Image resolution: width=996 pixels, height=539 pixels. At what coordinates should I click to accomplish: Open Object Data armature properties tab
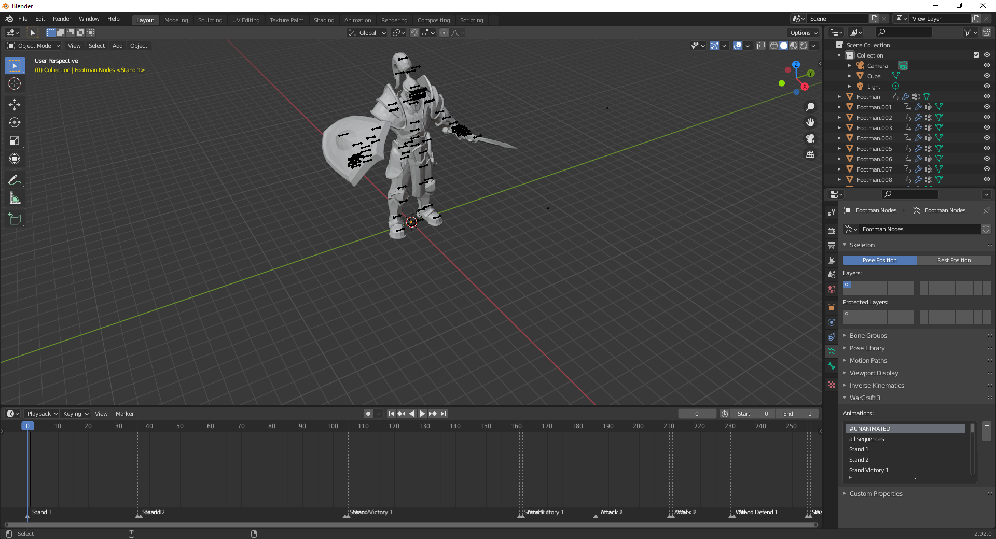(x=832, y=351)
